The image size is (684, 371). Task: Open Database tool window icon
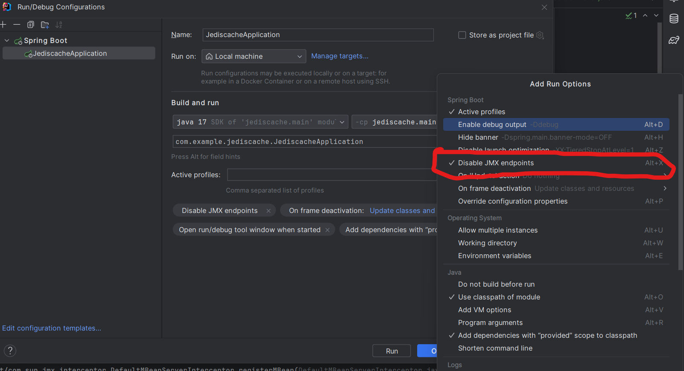[674, 19]
